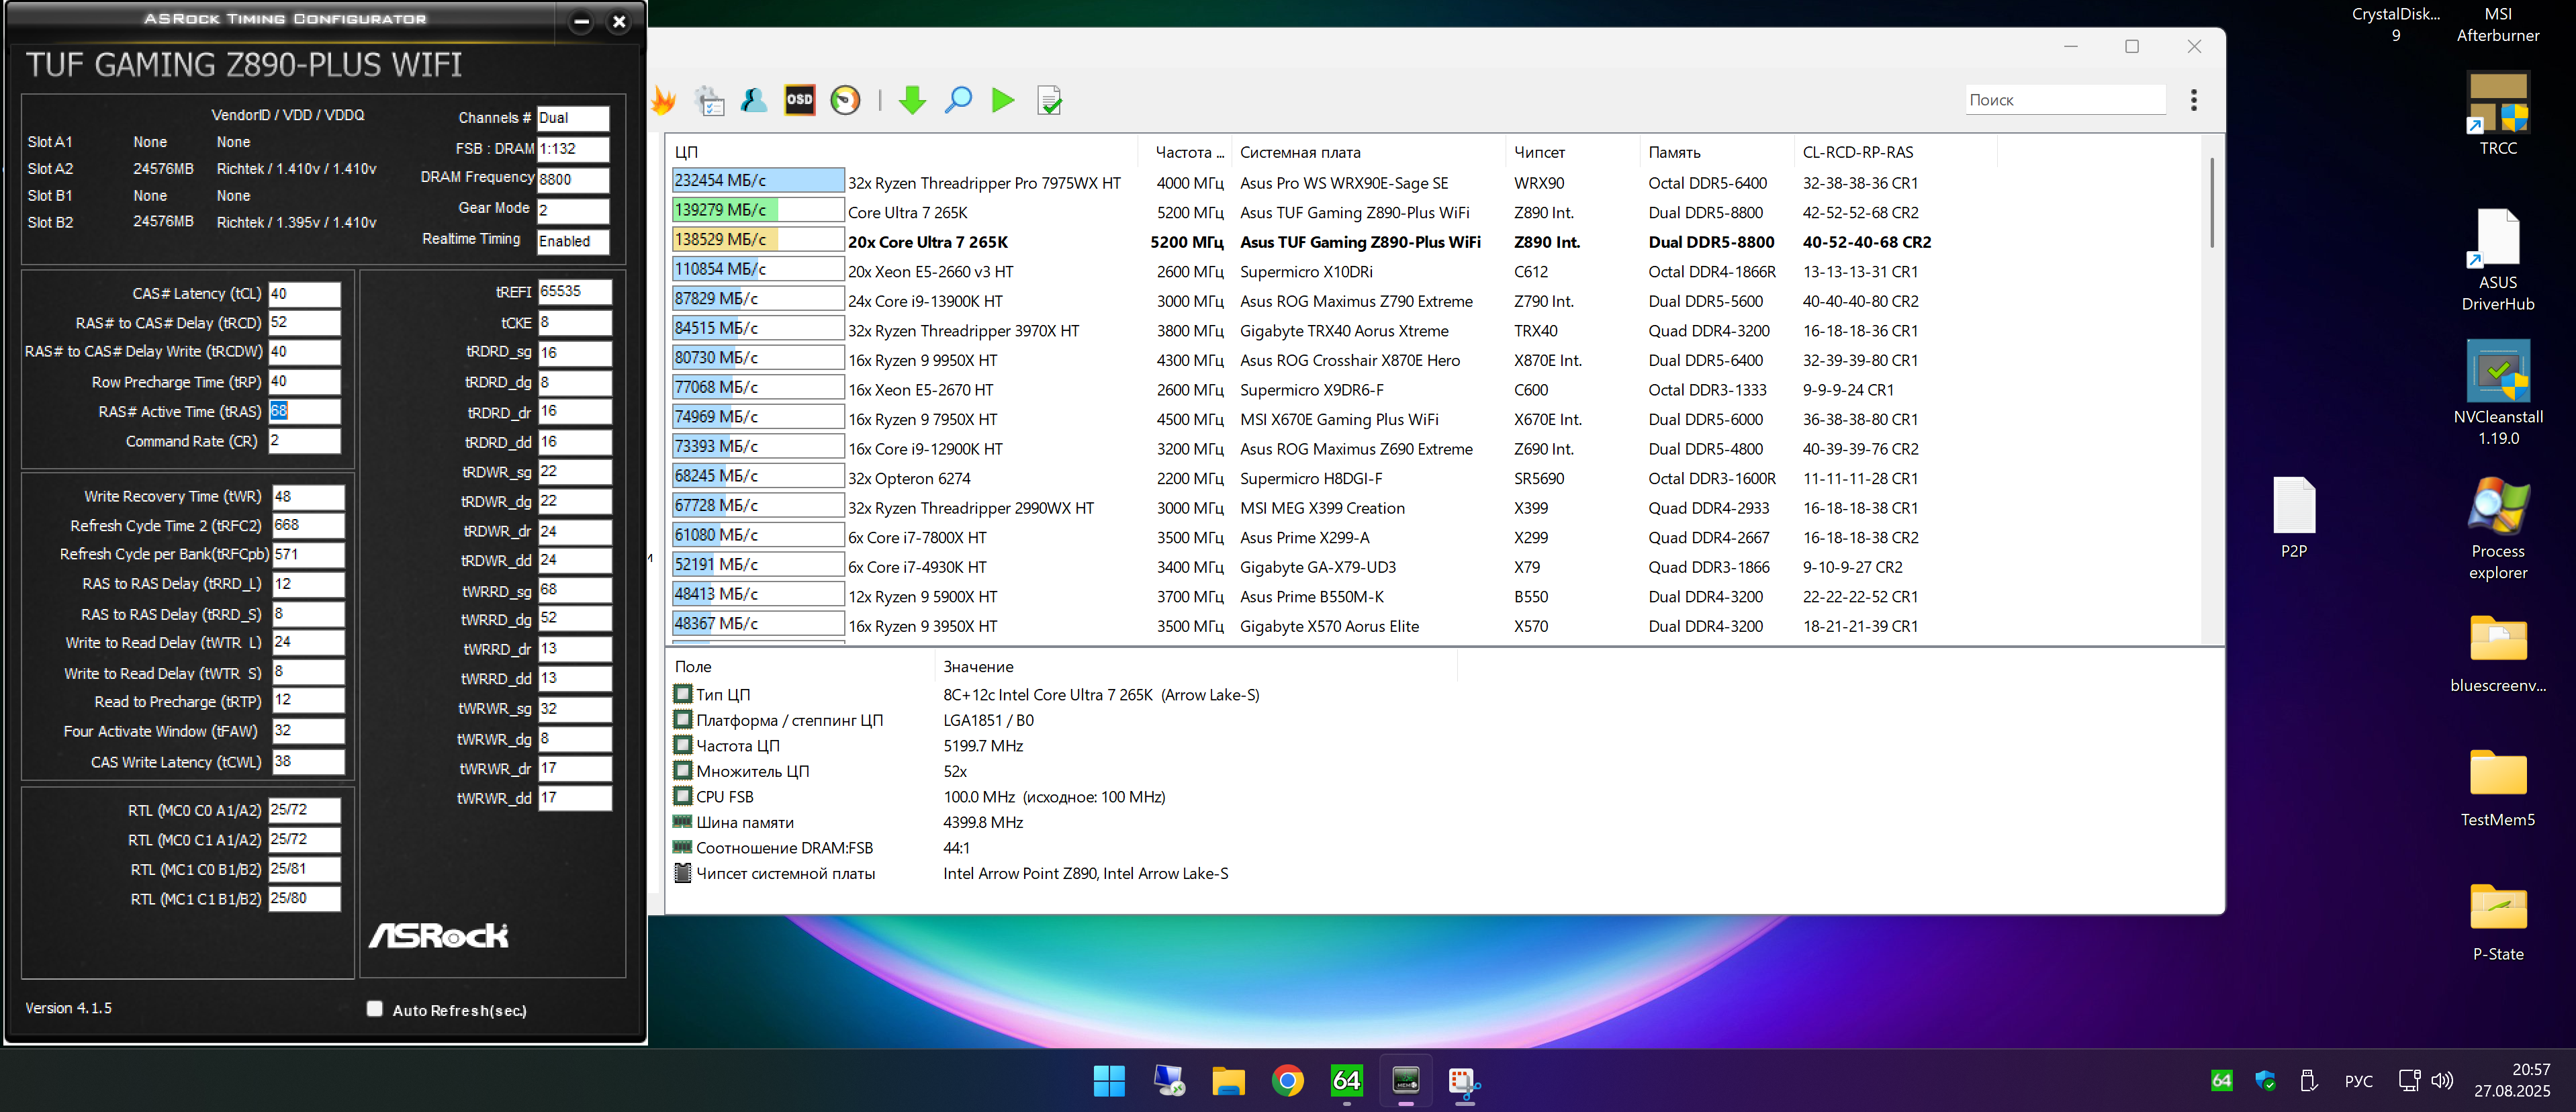Sort by the Частота column header
Viewport: 2576px width, 1112px height.
click(1187, 152)
